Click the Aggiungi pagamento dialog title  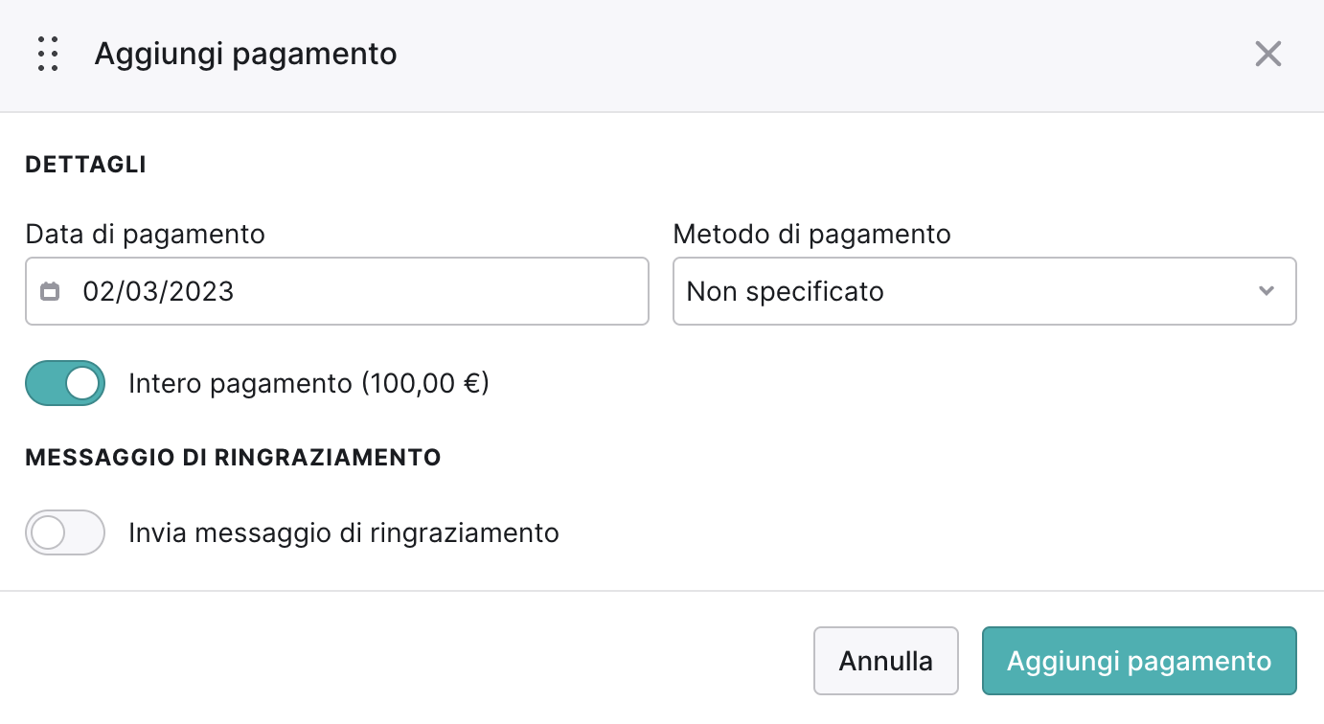pyautogui.click(x=245, y=54)
